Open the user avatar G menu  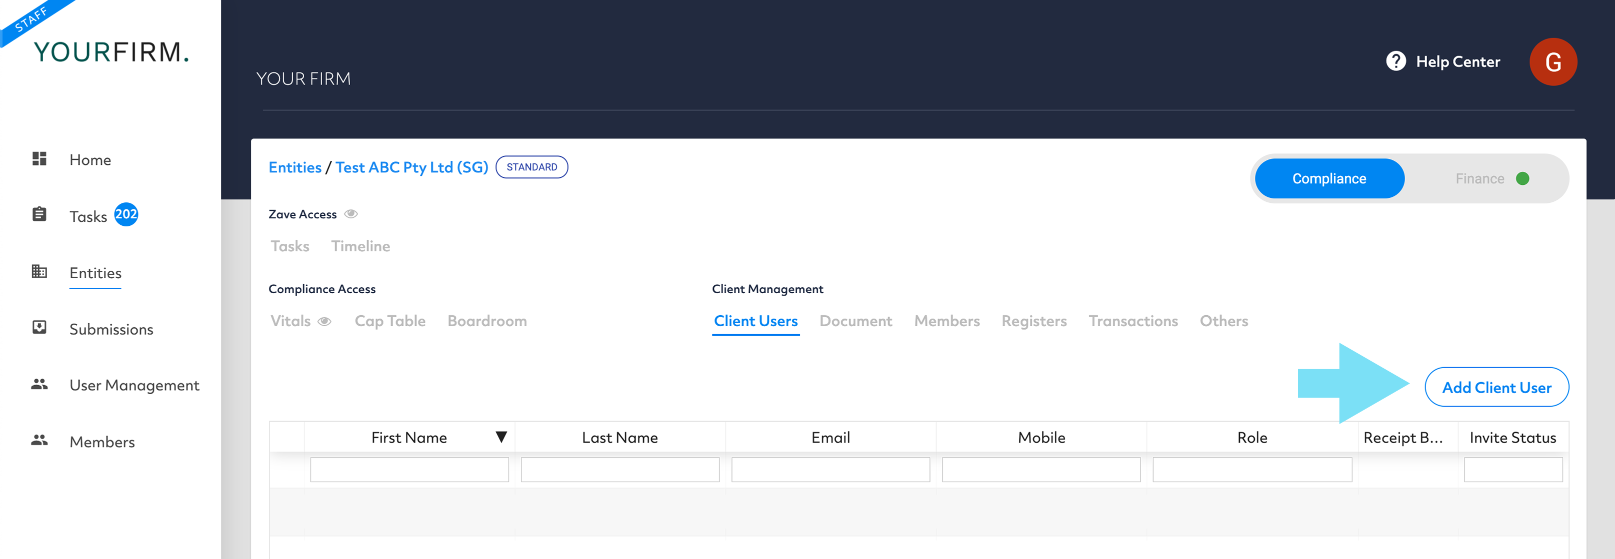tap(1553, 62)
